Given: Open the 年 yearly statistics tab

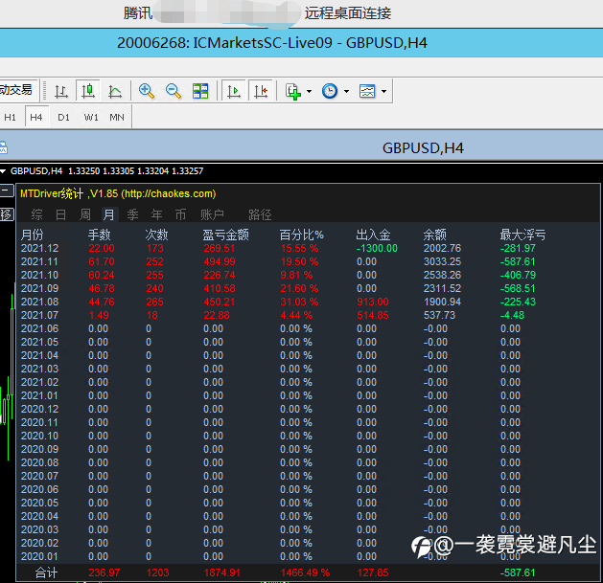Looking at the screenshot, I should coord(156,214).
